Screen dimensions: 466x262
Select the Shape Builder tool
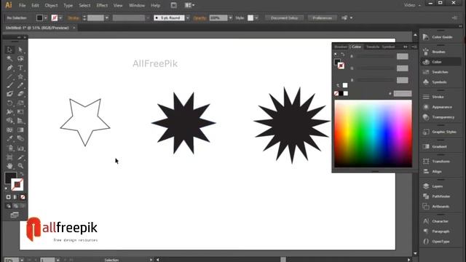pyautogui.click(x=9, y=121)
